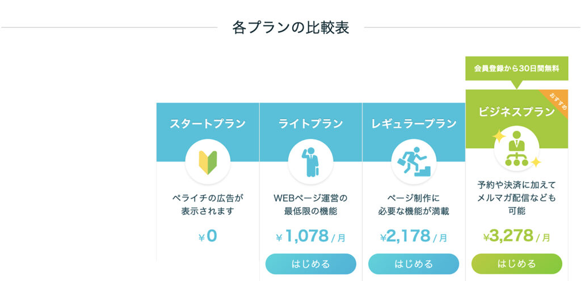Click the beginner leaf icon in スタートプラン
The image size is (581, 281).
pos(208,162)
